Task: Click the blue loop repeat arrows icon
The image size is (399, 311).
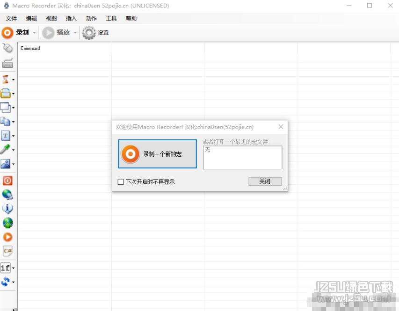Action: (5, 282)
